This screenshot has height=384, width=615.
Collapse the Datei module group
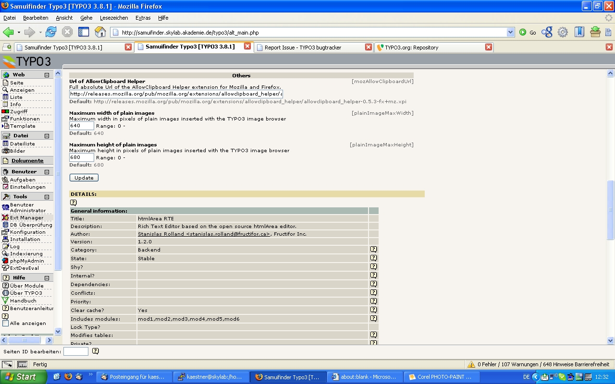pos(47,136)
